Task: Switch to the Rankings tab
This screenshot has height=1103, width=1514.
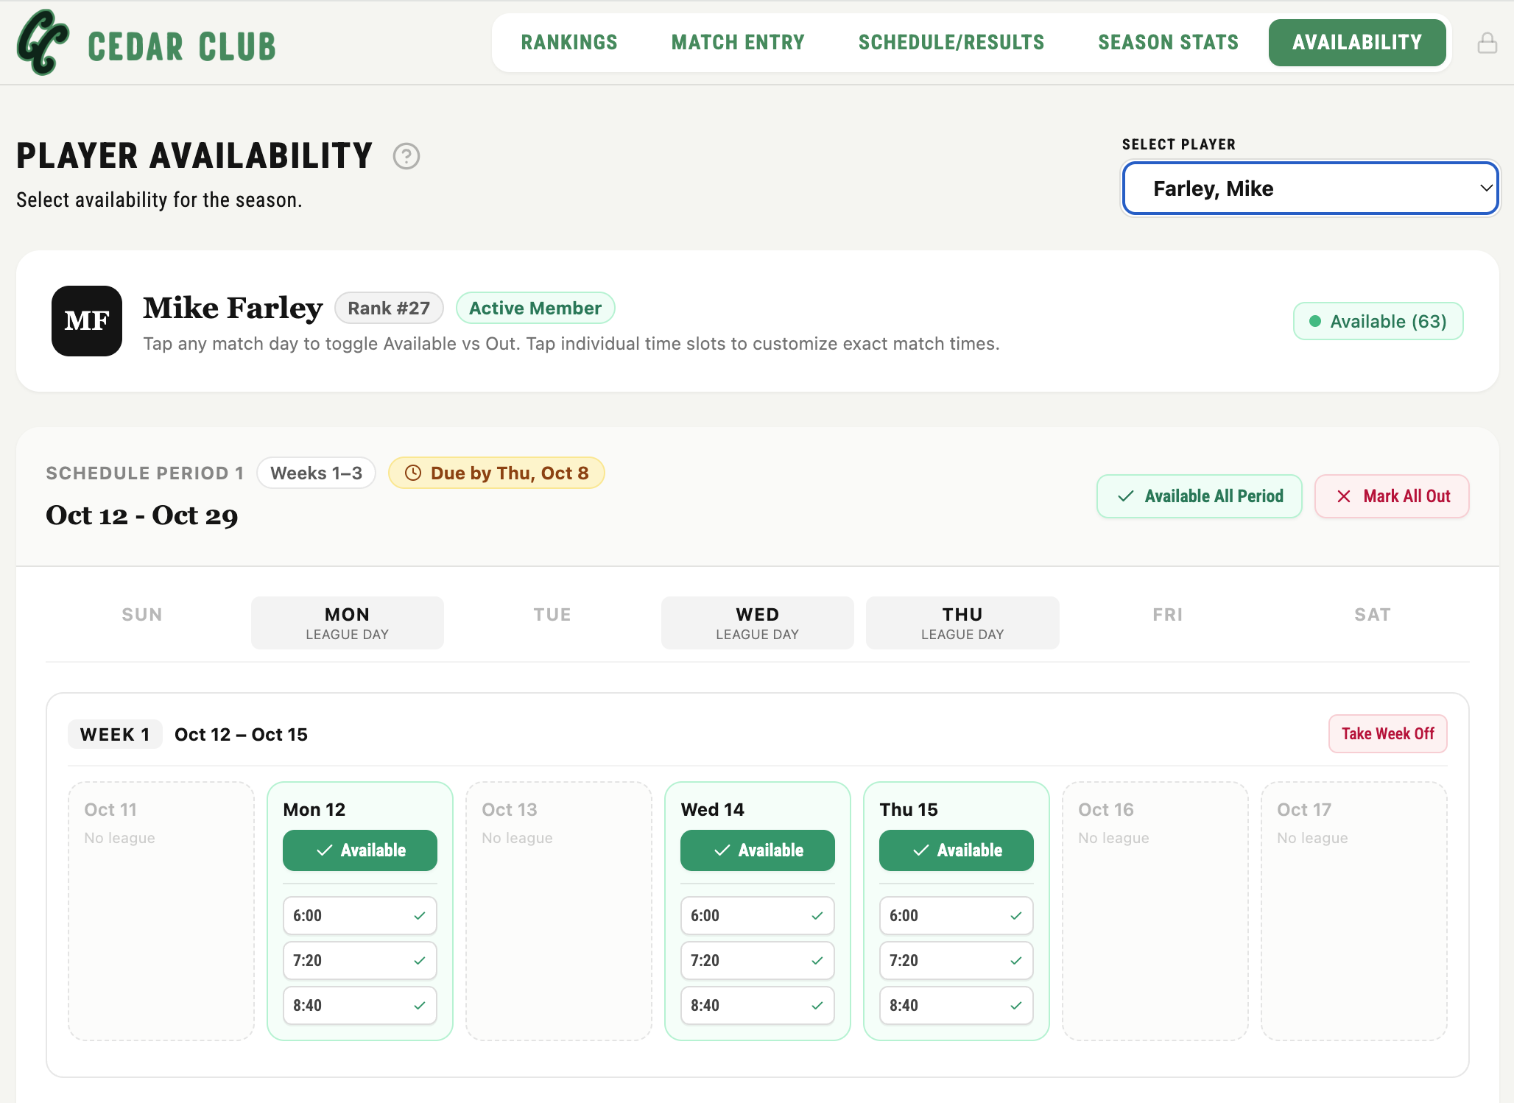Action: [x=569, y=43]
